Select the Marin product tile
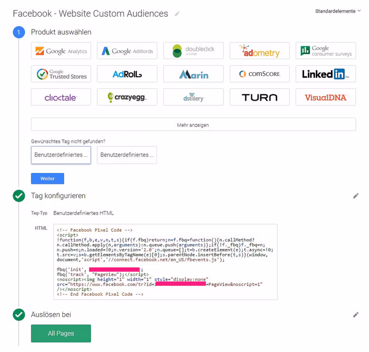Viewport: 369px width, 352px height. pos(193,74)
